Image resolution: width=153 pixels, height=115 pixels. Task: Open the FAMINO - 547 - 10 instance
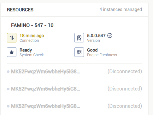(x=32, y=25)
